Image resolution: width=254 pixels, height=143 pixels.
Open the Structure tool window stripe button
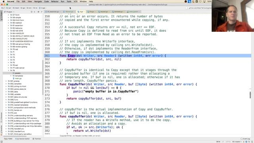click(x=2, y=118)
